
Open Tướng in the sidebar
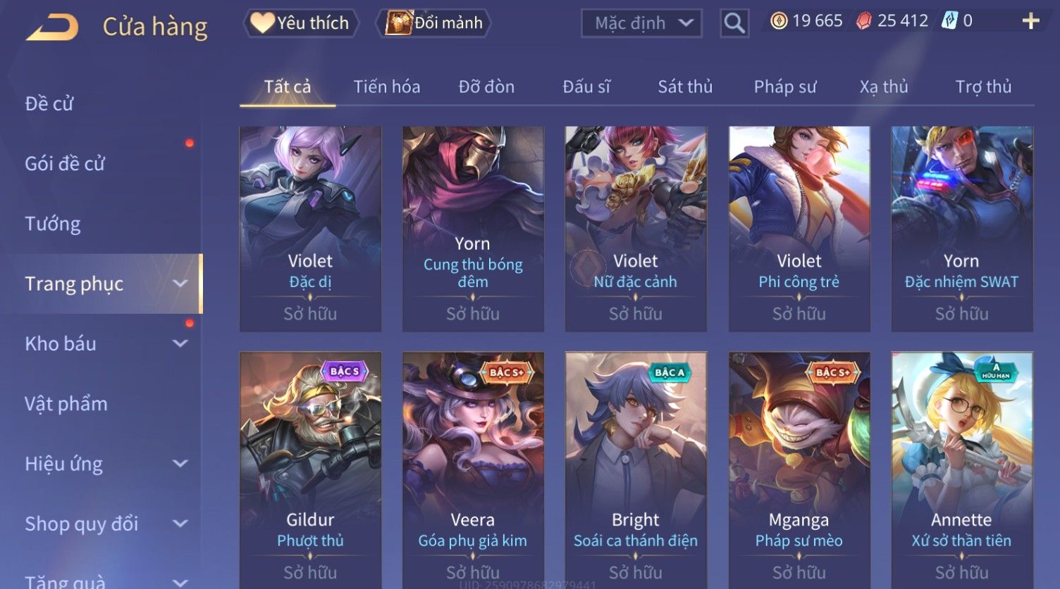pyautogui.click(x=53, y=224)
